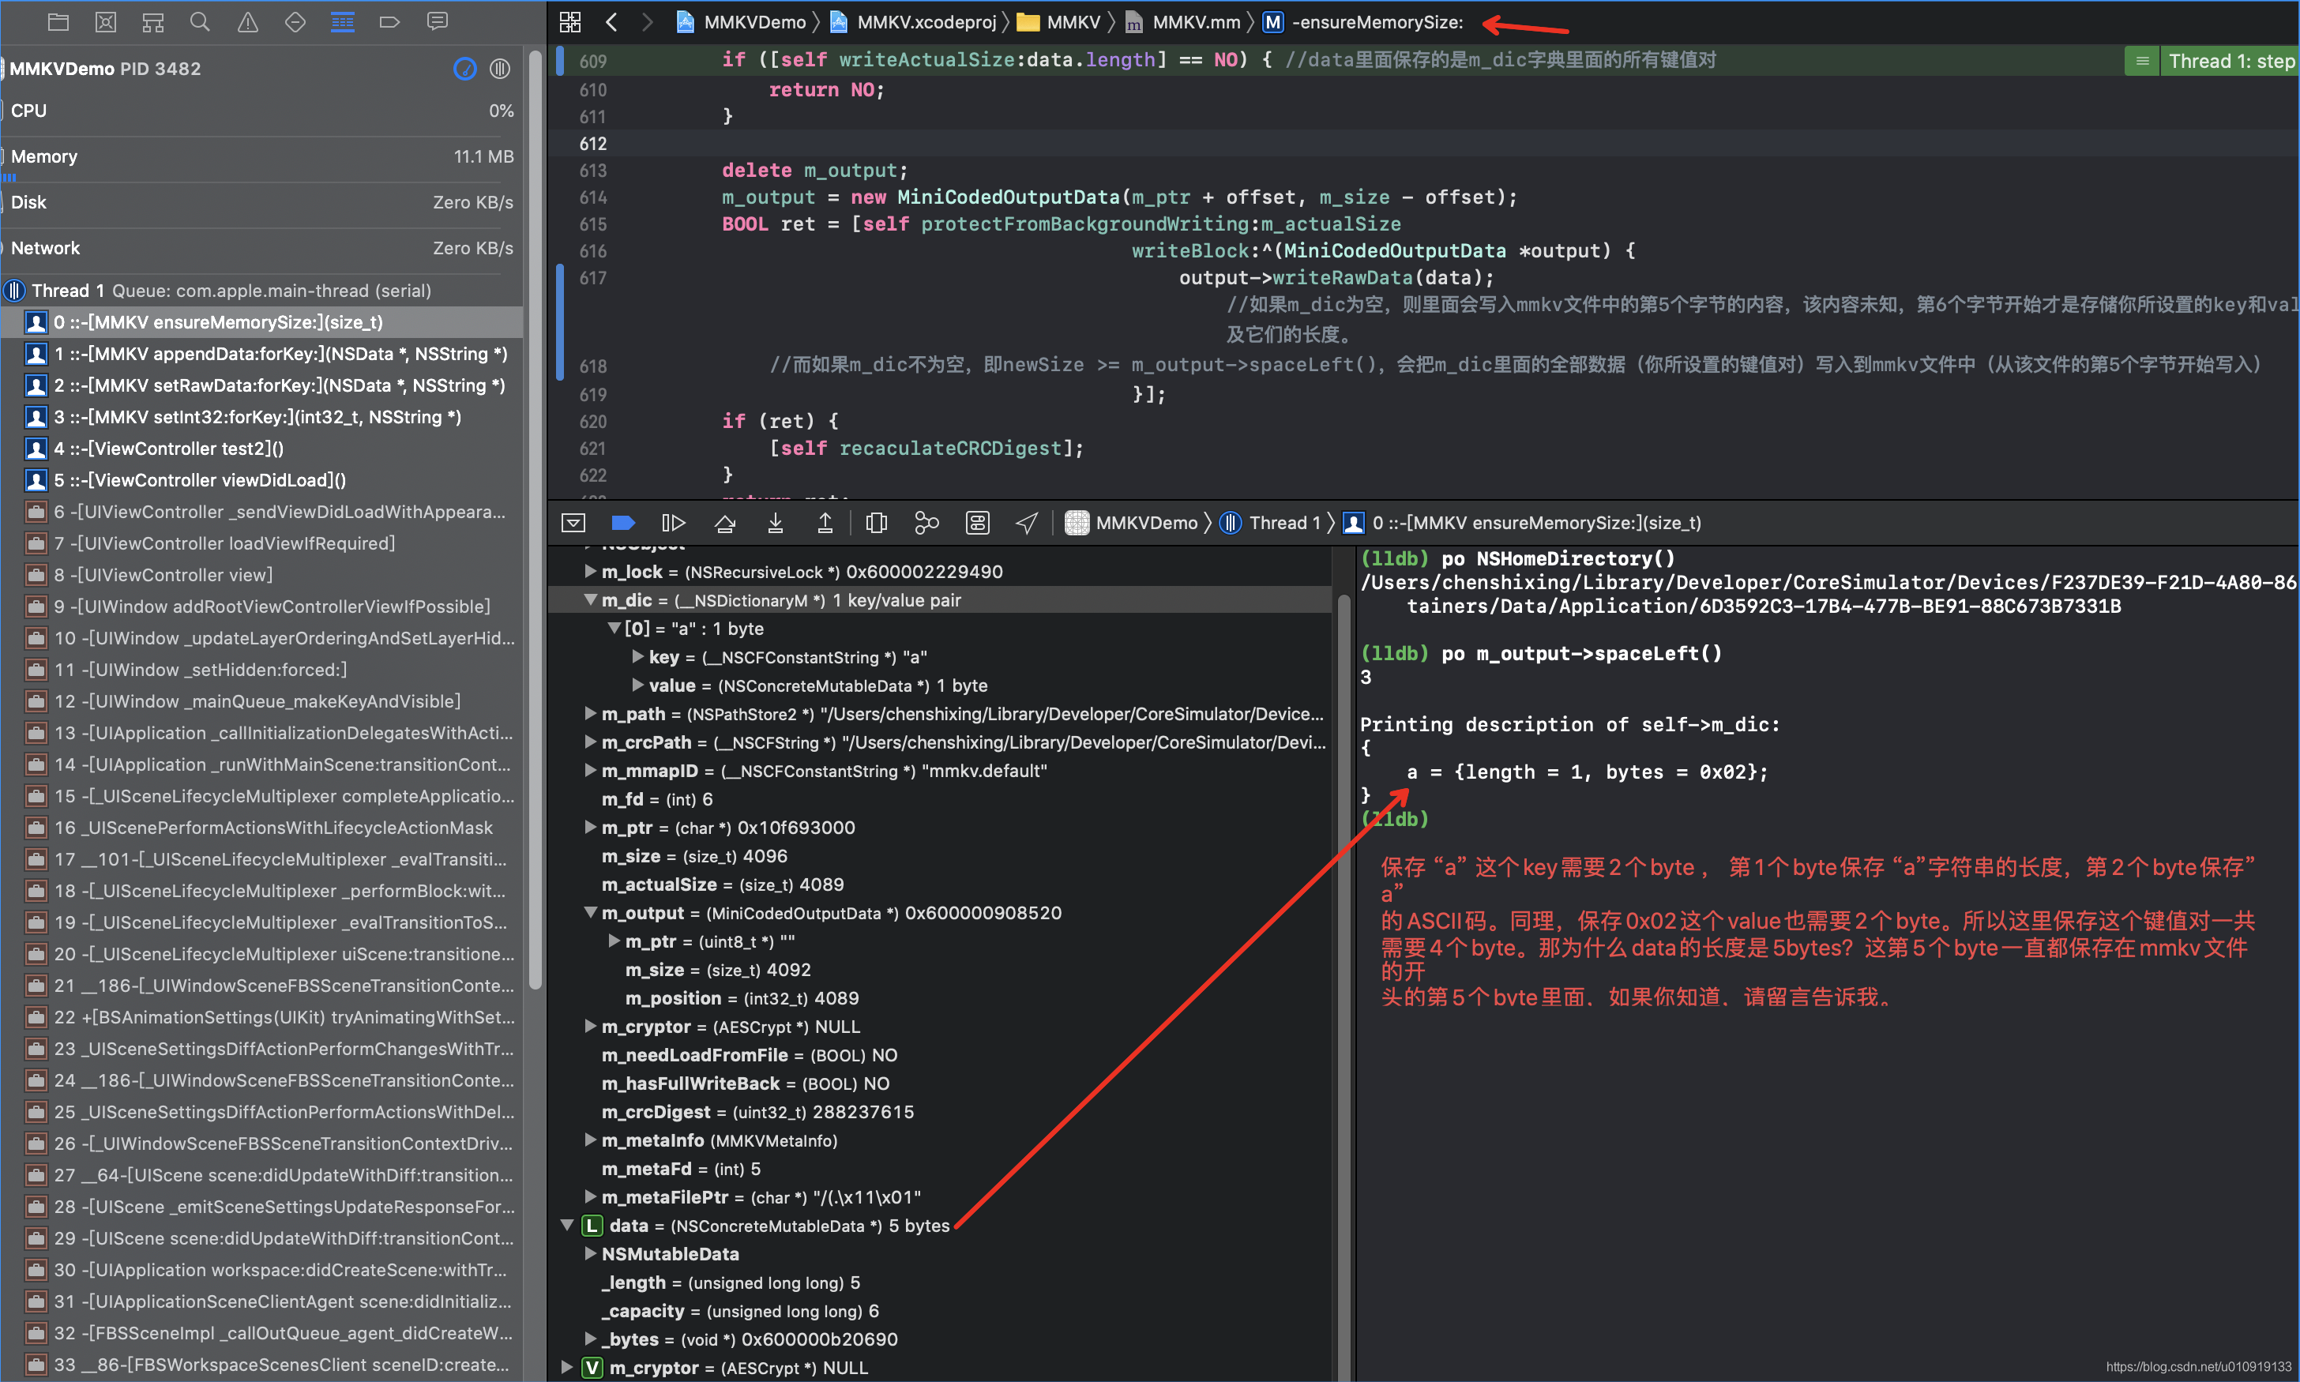
Task: Open MMKVDemo breadcrumb in jump bar
Action: [741, 21]
